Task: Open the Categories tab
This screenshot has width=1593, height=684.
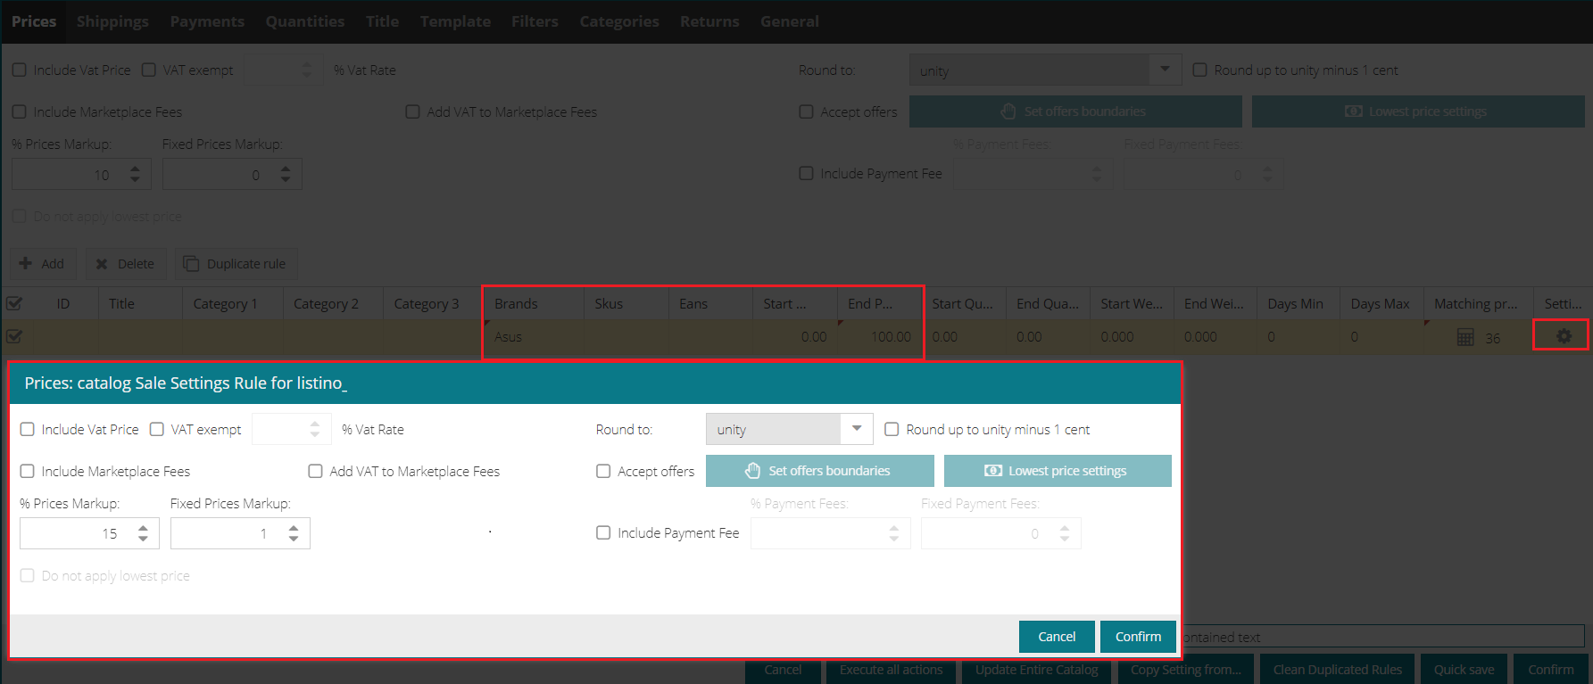Action: click(618, 21)
